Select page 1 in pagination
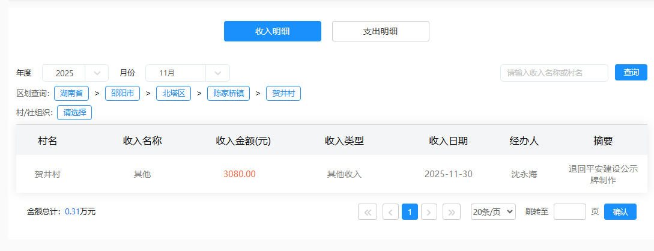654x251 pixels. click(x=410, y=212)
